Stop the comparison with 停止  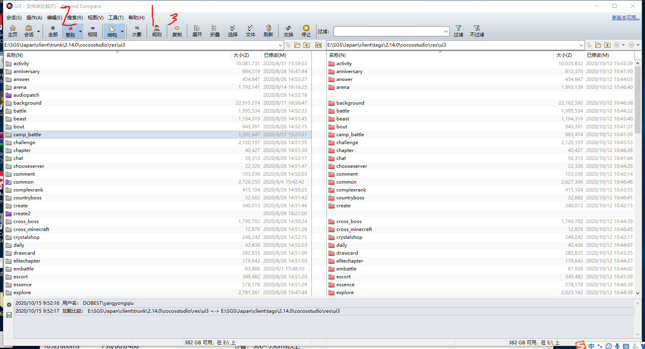pyautogui.click(x=306, y=31)
